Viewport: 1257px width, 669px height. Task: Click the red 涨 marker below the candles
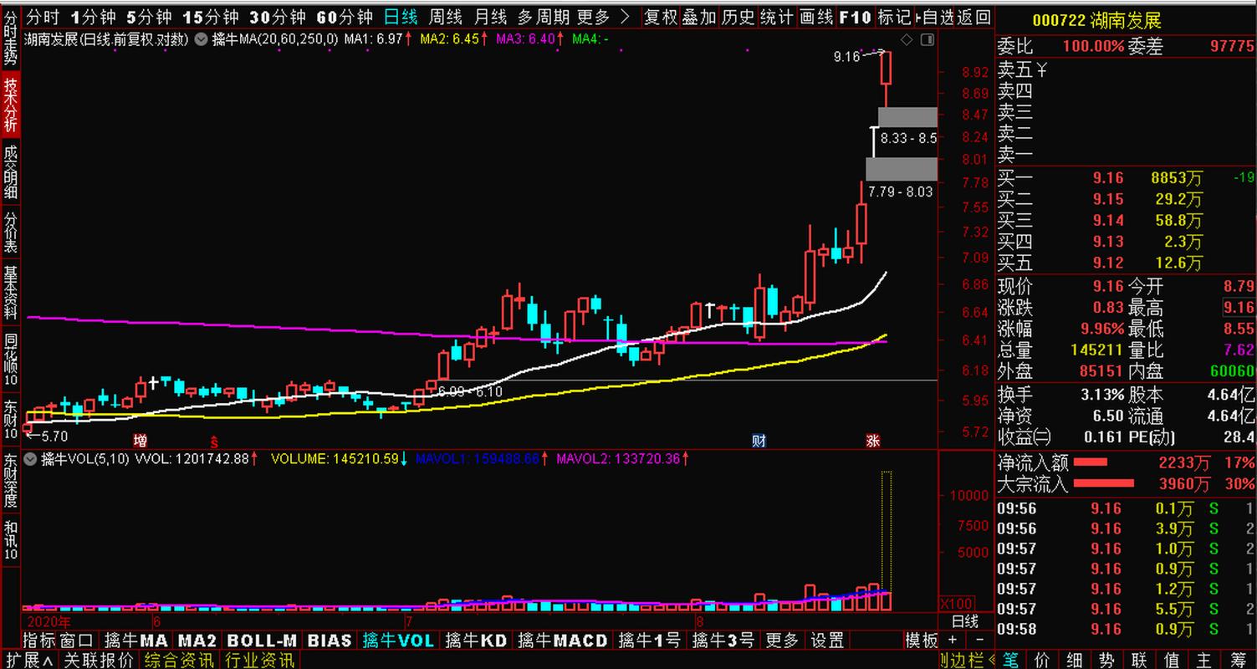pyautogui.click(x=873, y=441)
